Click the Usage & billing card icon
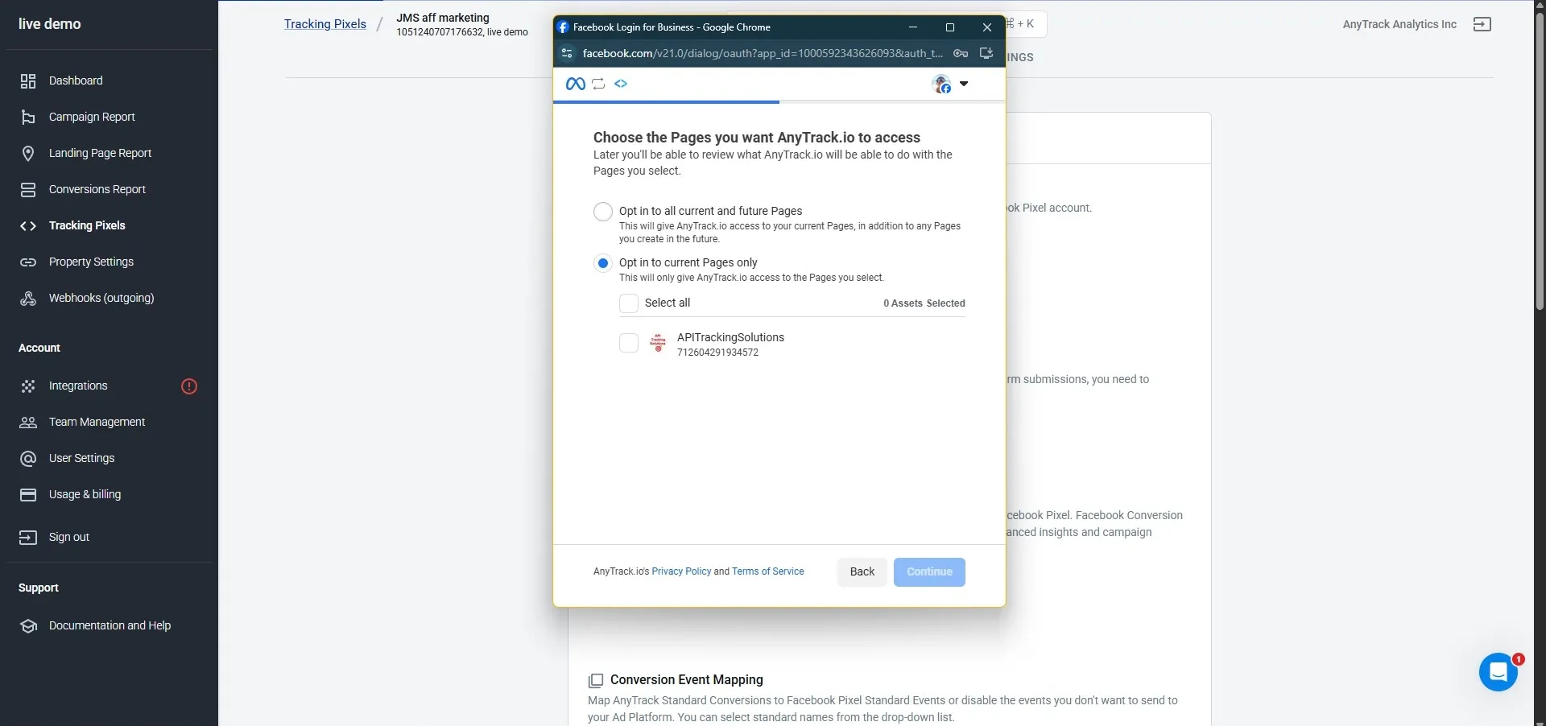The width and height of the screenshot is (1546, 726). 28,495
